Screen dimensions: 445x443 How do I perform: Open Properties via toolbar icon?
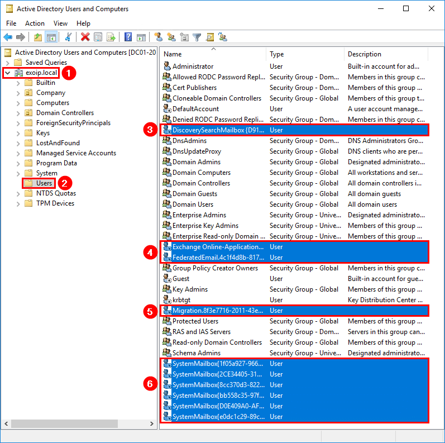coord(98,37)
